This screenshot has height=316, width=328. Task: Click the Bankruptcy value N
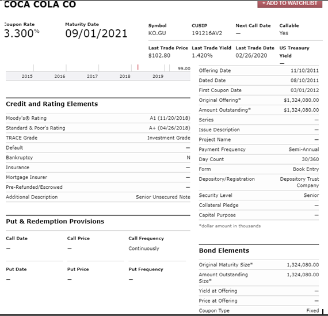tap(189, 157)
